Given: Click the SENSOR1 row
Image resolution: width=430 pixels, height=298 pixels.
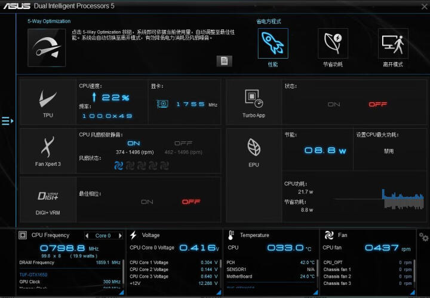Looking at the screenshot, I should coord(271,269).
